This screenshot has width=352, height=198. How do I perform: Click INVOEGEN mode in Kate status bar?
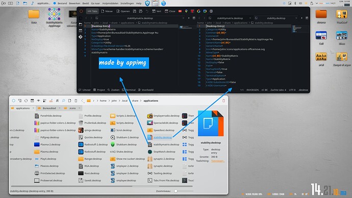tap(253, 90)
